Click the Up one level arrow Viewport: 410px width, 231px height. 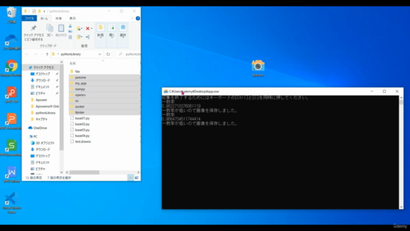point(47,54)
